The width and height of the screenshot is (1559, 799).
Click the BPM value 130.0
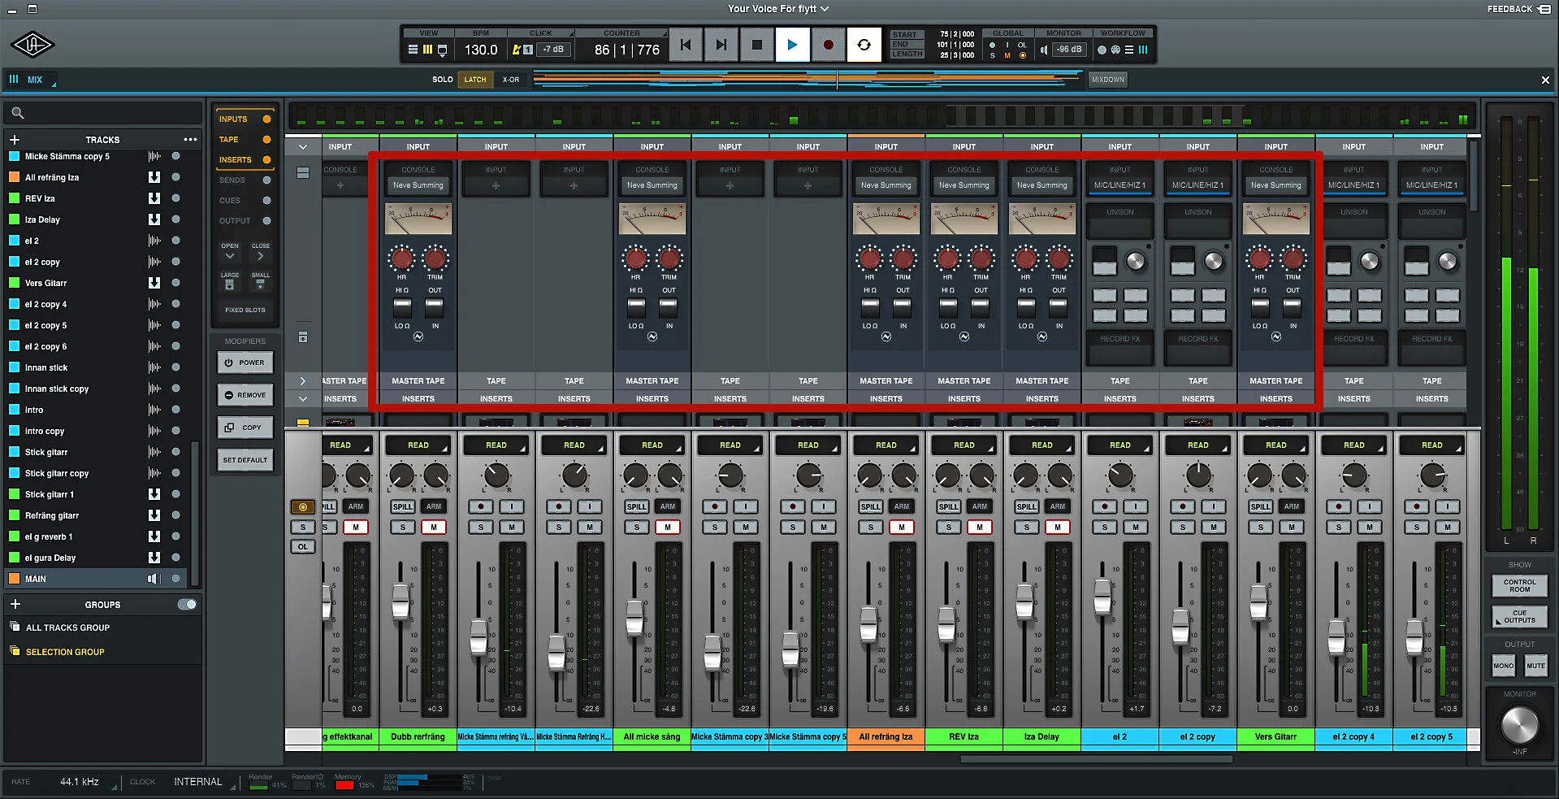(x=481, y=50)
